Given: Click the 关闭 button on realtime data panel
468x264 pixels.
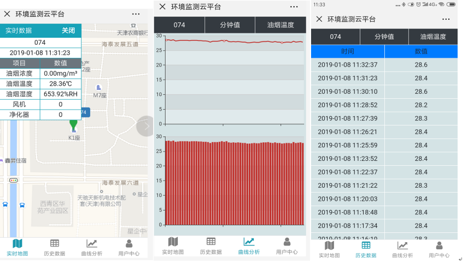Looking at the screenshot, I should [68, 31].
